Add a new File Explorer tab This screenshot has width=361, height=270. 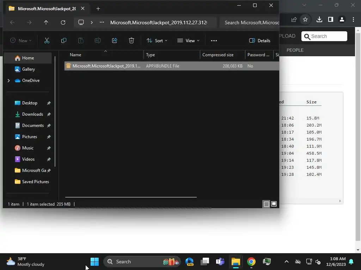pyautogui.click(x=98, y=9)
